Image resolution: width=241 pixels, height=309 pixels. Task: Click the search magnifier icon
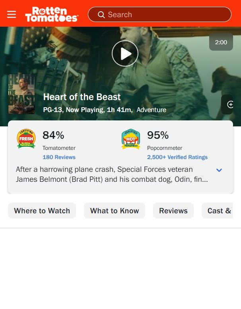(101, 15)
